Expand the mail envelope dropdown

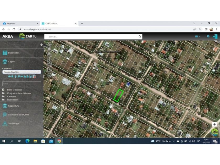197,36
